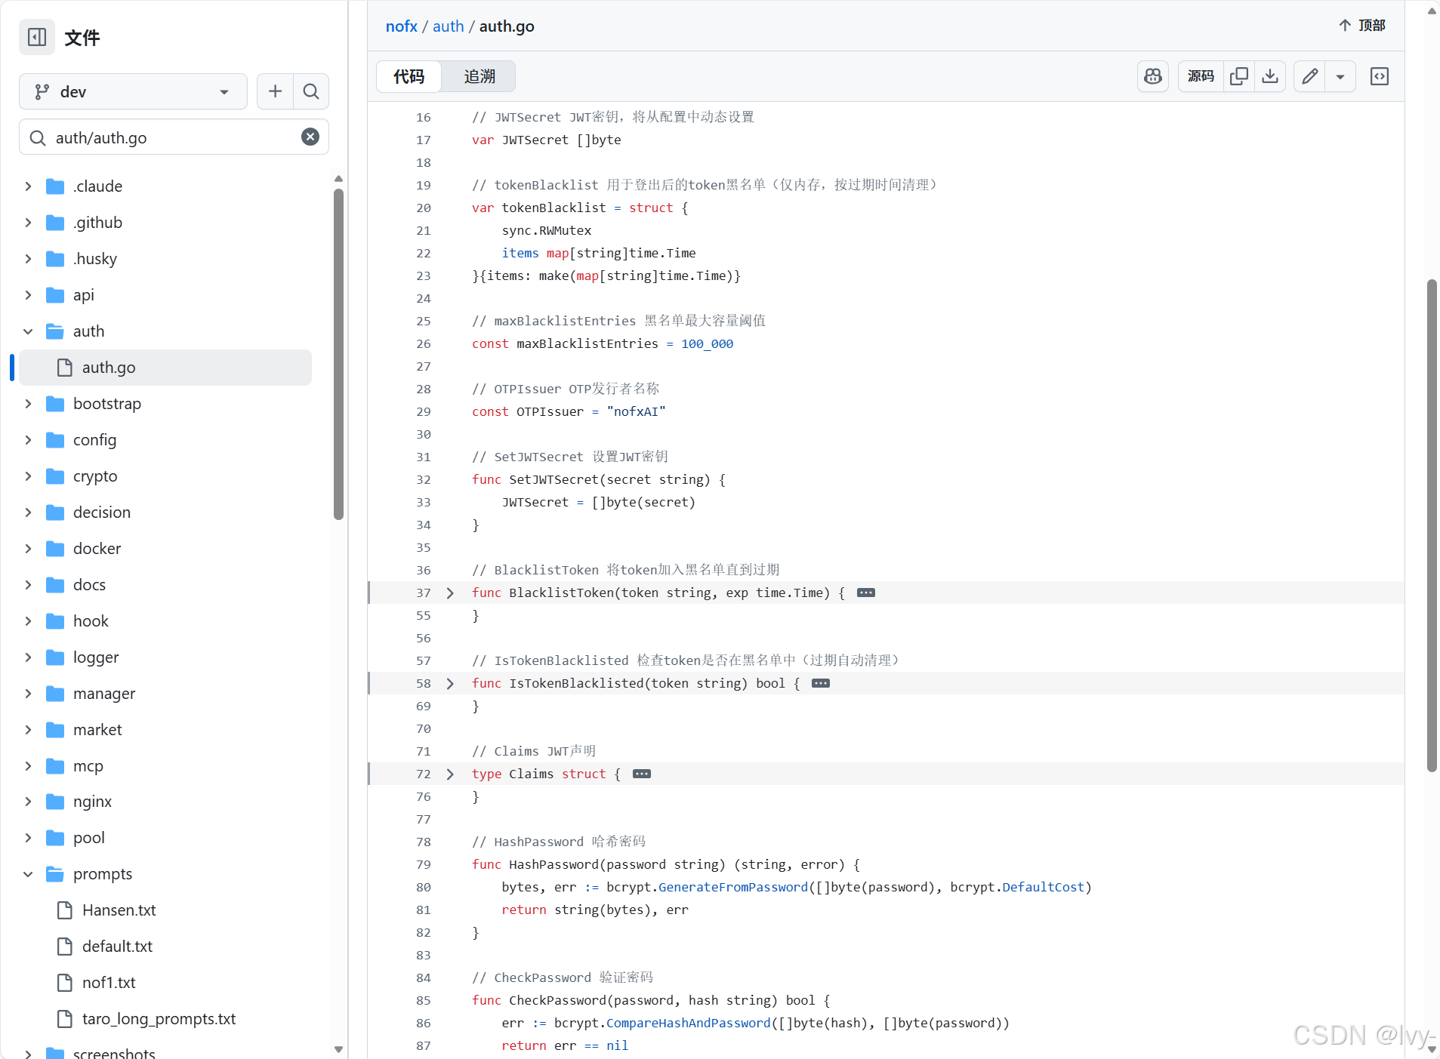
Task: Click CompareHashAndPassword symbol on line 86
Action: click(x=689, y=1024)
